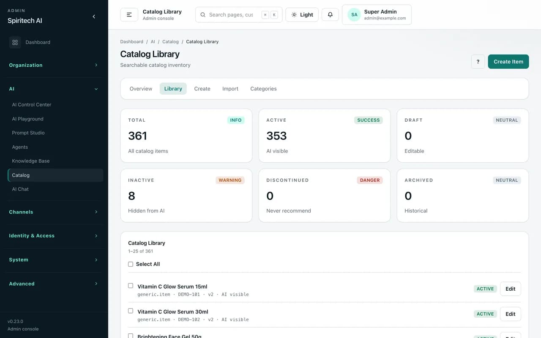This screenshot has width=541, height=338.
Task: Click the WARNING badge on Inactive card
Action: point(230,180)
